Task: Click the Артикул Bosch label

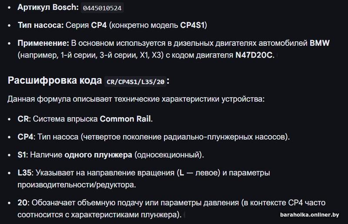Action: tap(48, 7)
